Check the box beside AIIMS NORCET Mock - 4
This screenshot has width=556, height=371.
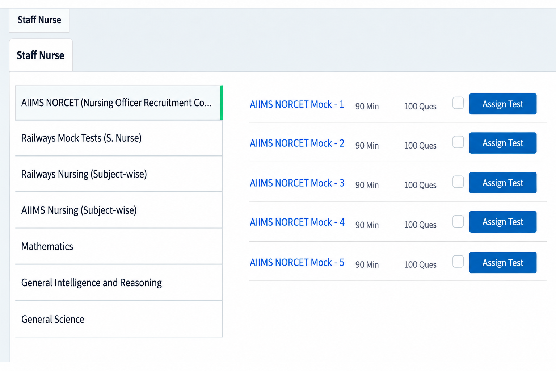[x=458, y=221]
